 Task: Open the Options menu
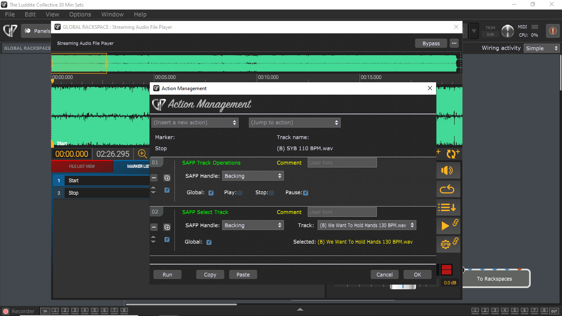[x=80, y=14]
